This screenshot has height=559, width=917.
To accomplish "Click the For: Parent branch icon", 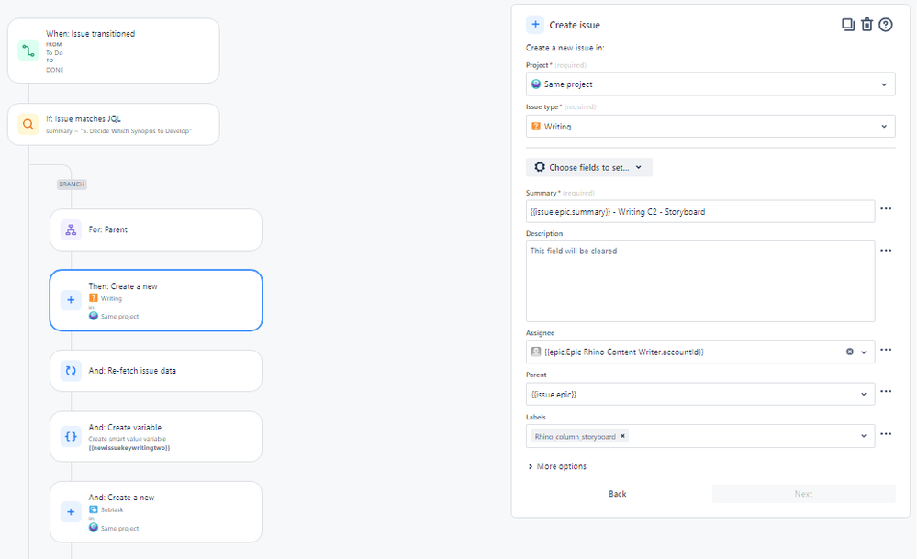I will coord(71,229).
